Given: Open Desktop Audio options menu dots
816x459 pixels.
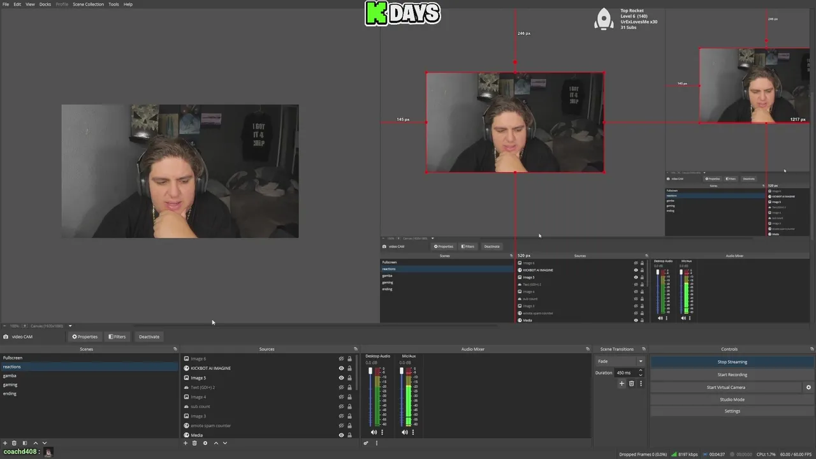Looking at the screenshot, I should (382, 432).
